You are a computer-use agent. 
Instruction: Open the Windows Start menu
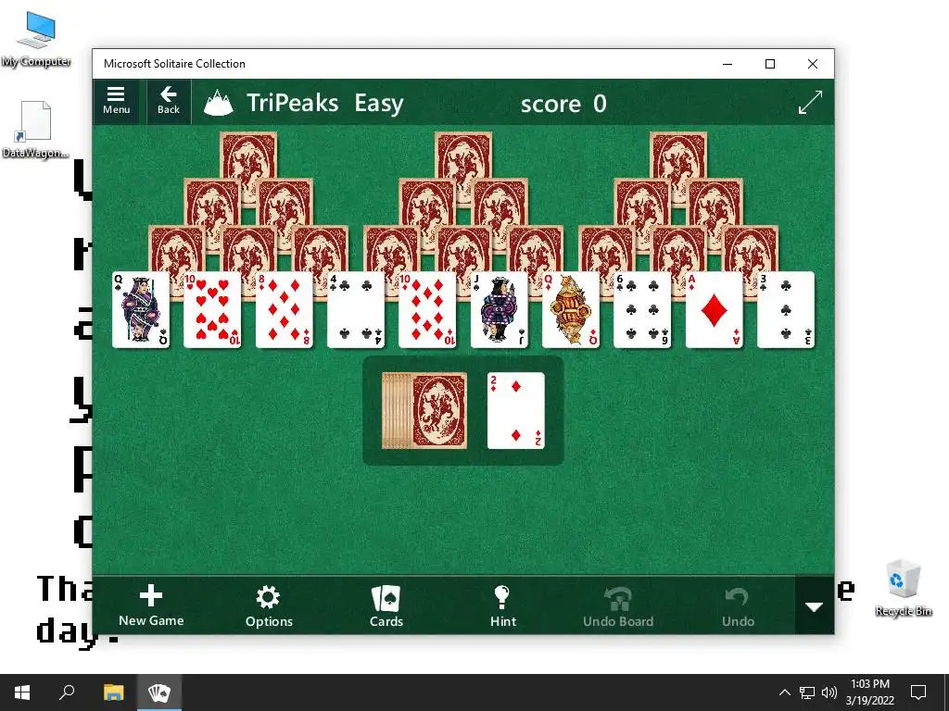point(22,692)
